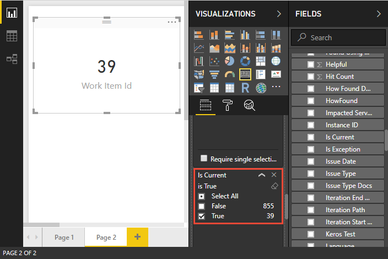Click the Fields search box
The width and height of the screenshot is (388, 259).
[338, 37]
